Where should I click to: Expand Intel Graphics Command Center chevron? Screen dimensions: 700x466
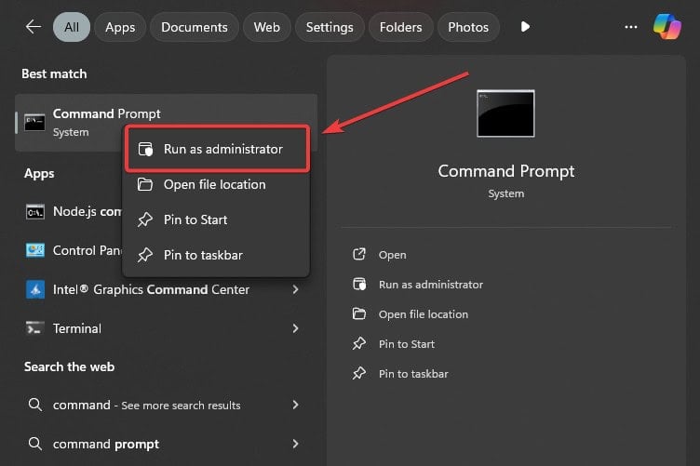[x=295, y=290]
